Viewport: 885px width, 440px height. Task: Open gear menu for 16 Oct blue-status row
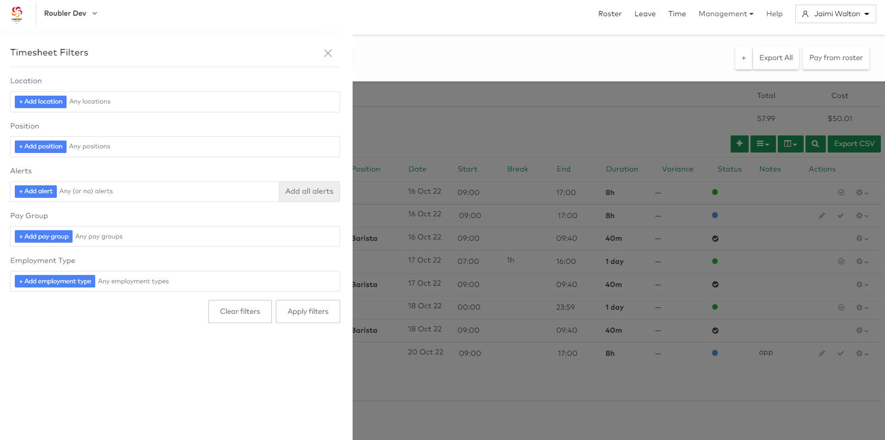(862, 216)
